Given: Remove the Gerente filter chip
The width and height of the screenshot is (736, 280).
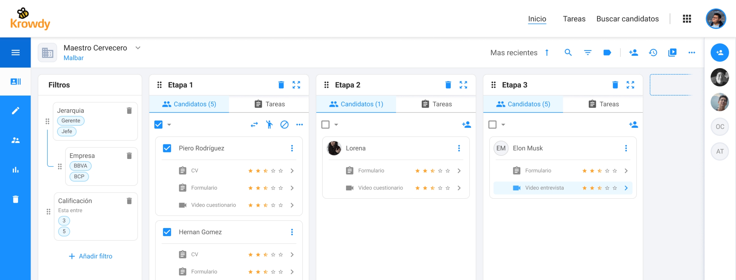Looking at the screenshot, I should [x=71, y=121].
